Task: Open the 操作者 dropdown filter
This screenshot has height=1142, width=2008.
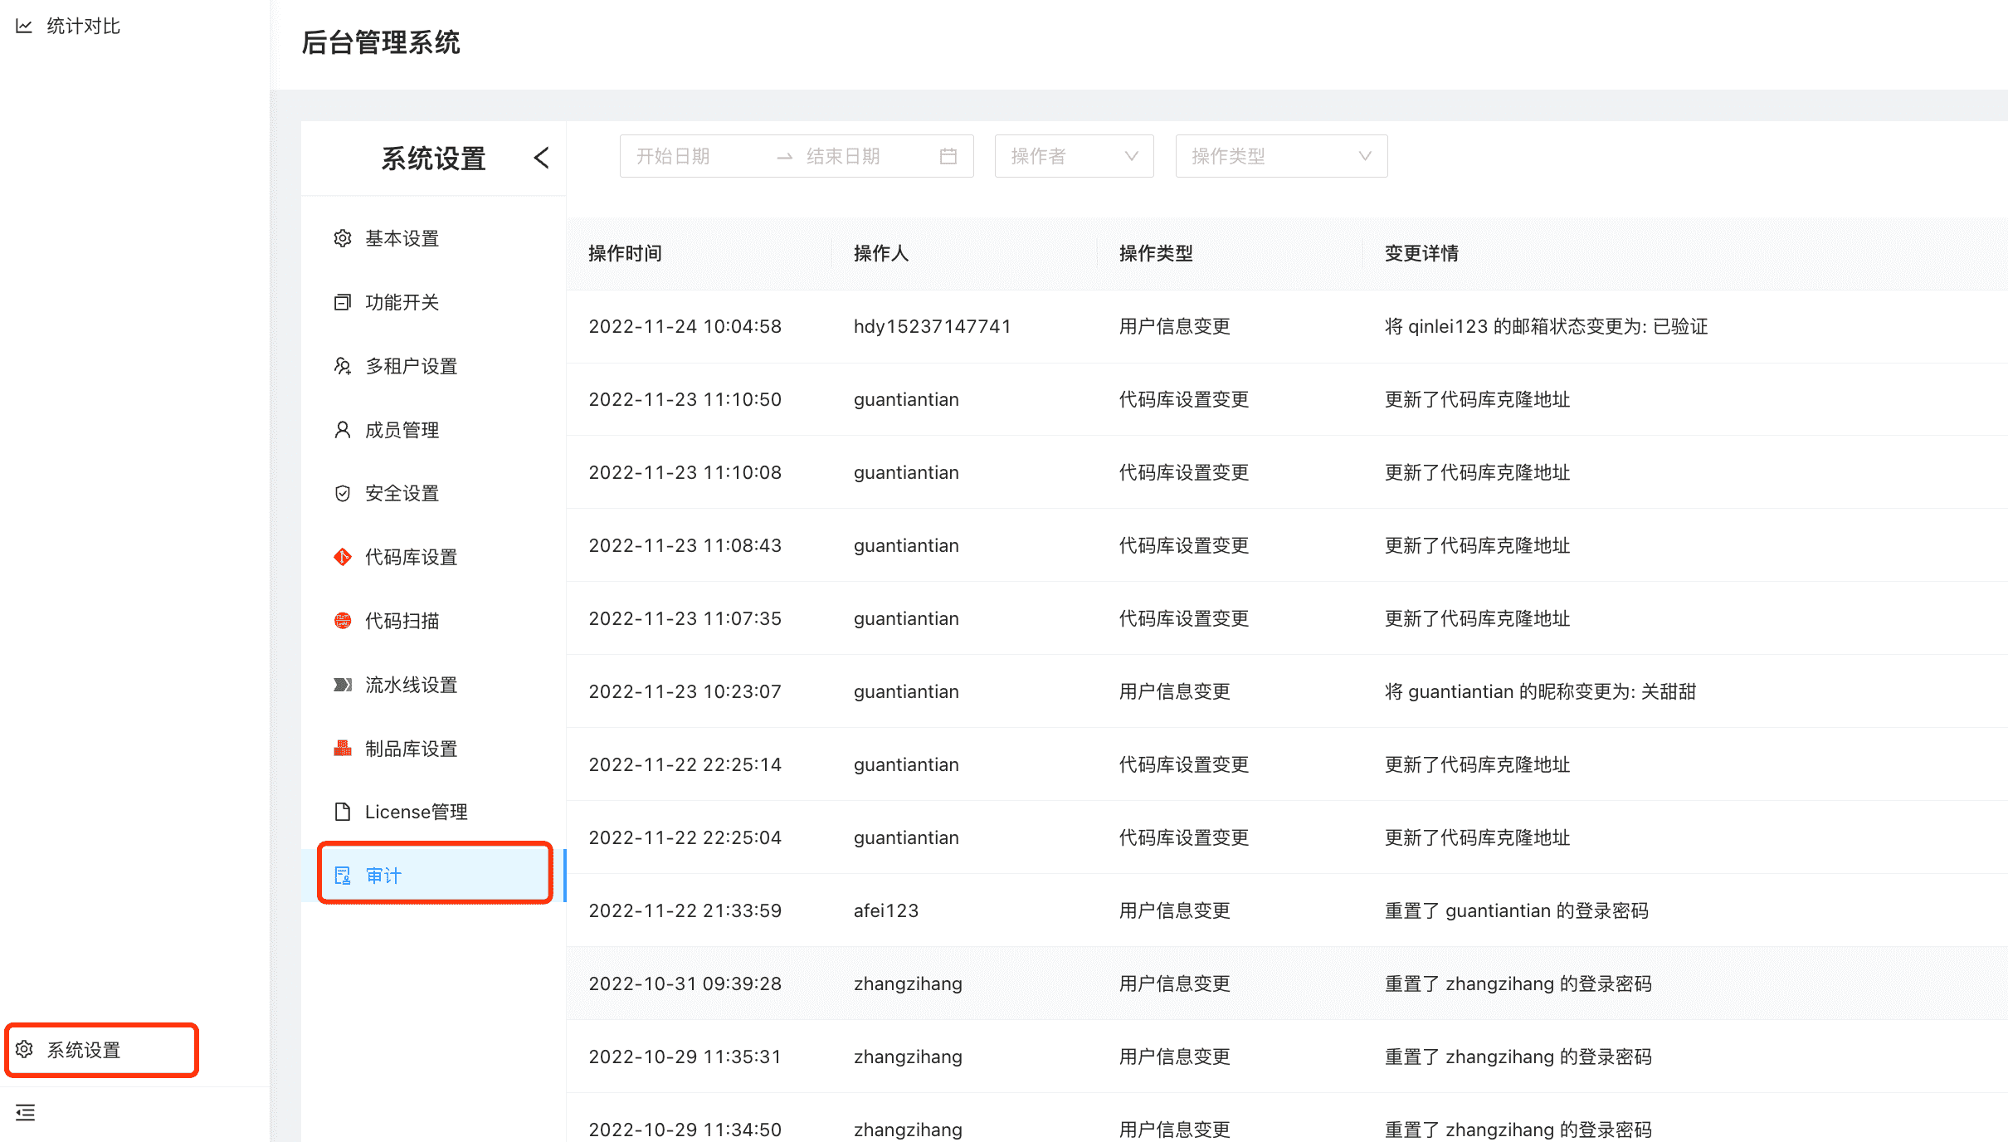Action: (1074, 156)
